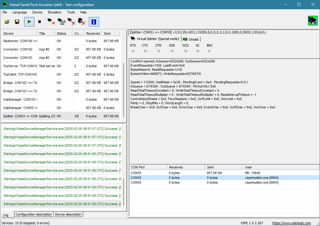Image resolution: width=320 pixels, height=226 pixels.
Task: Select the TcpClient: TCP COM102 device row
Action: [61, 74]
